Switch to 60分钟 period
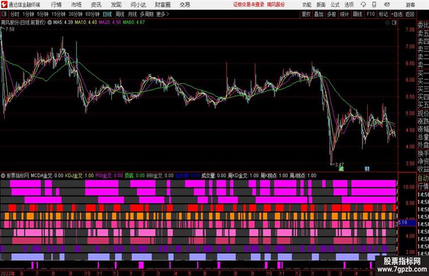This screenshot has height=276, width=429. pyautogui.click(x=92, y=14)
